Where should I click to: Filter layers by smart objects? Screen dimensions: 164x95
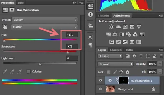154,56
